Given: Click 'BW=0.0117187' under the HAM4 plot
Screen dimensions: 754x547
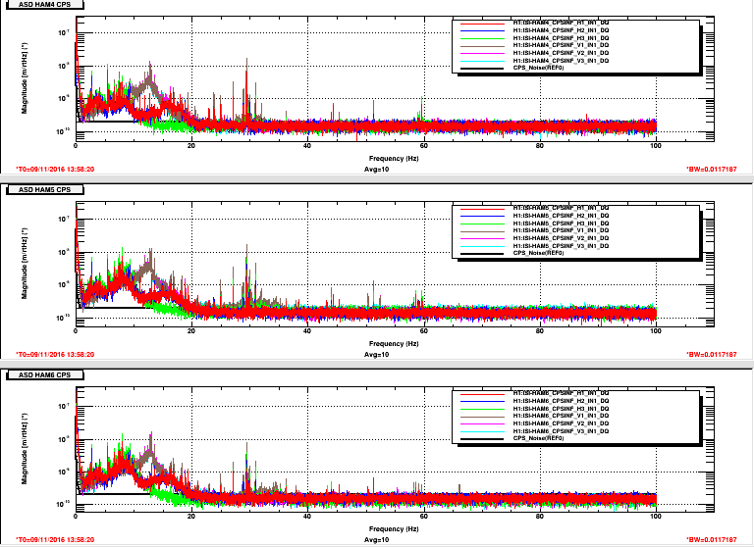Looking at the screenshot, I should tap(712, 169).
